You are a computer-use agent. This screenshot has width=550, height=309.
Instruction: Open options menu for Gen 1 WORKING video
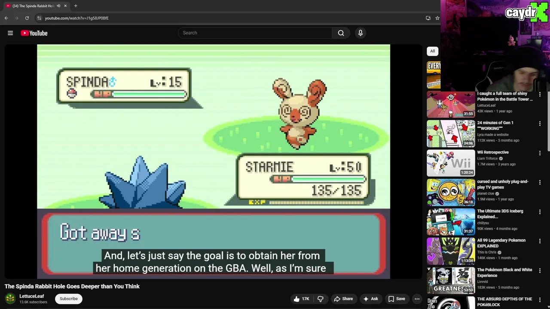(x=540, y=124)
